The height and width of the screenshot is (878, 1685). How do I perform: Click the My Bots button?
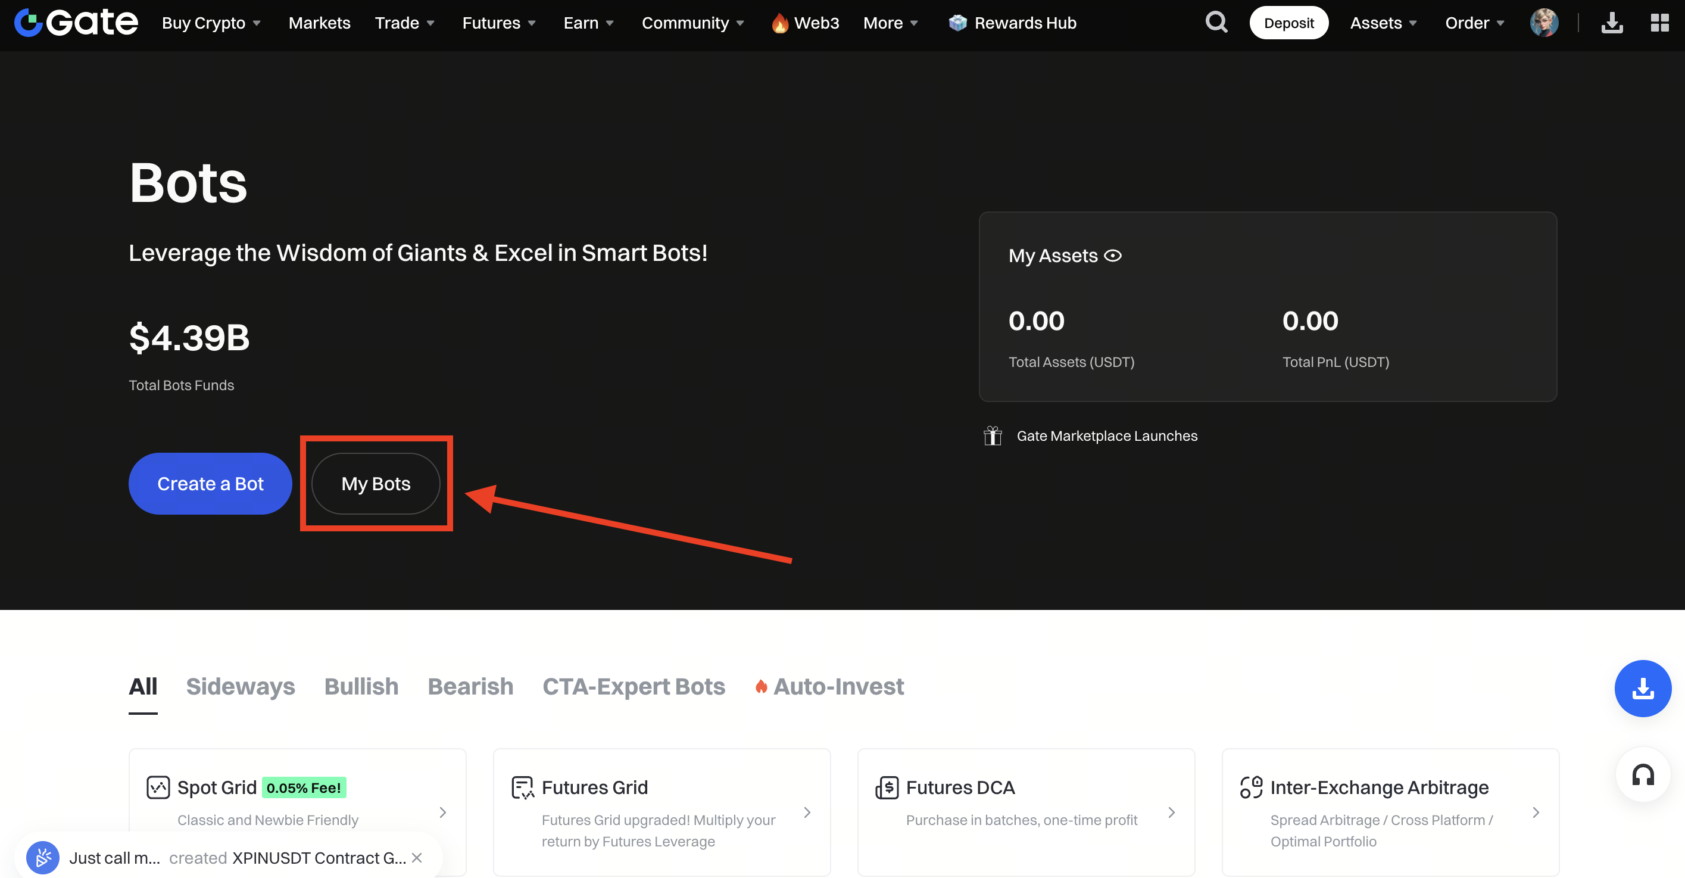pos(376,484)
